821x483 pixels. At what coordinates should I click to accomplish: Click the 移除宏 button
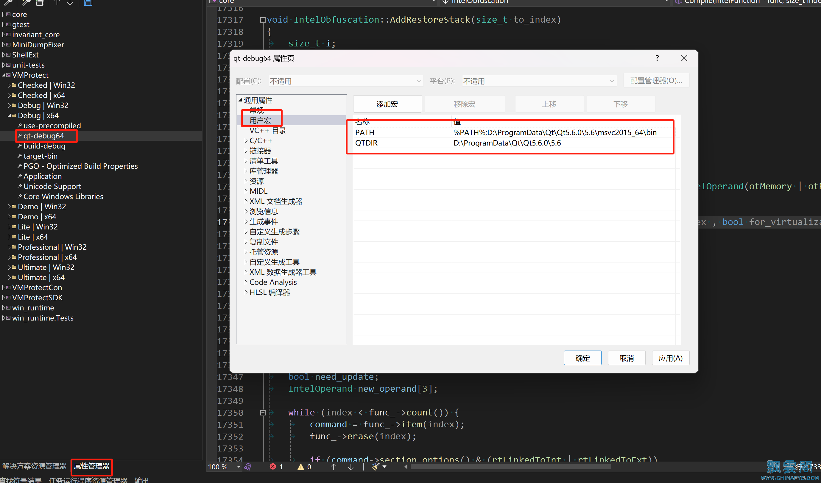click(465, 104)
